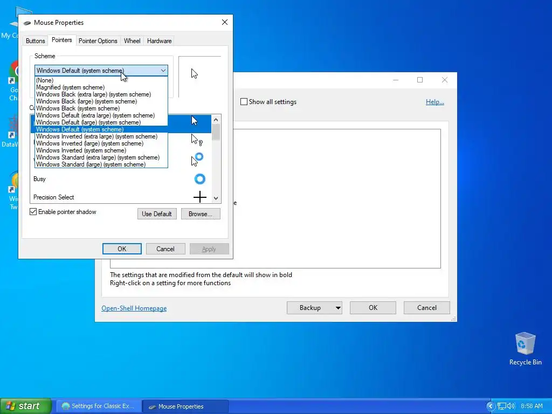Switch to the Pointers tab

pyautogui.click(x=61, y=40)
